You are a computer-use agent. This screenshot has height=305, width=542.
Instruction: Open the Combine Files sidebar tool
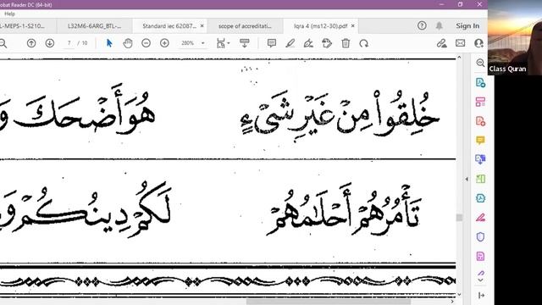480,159
